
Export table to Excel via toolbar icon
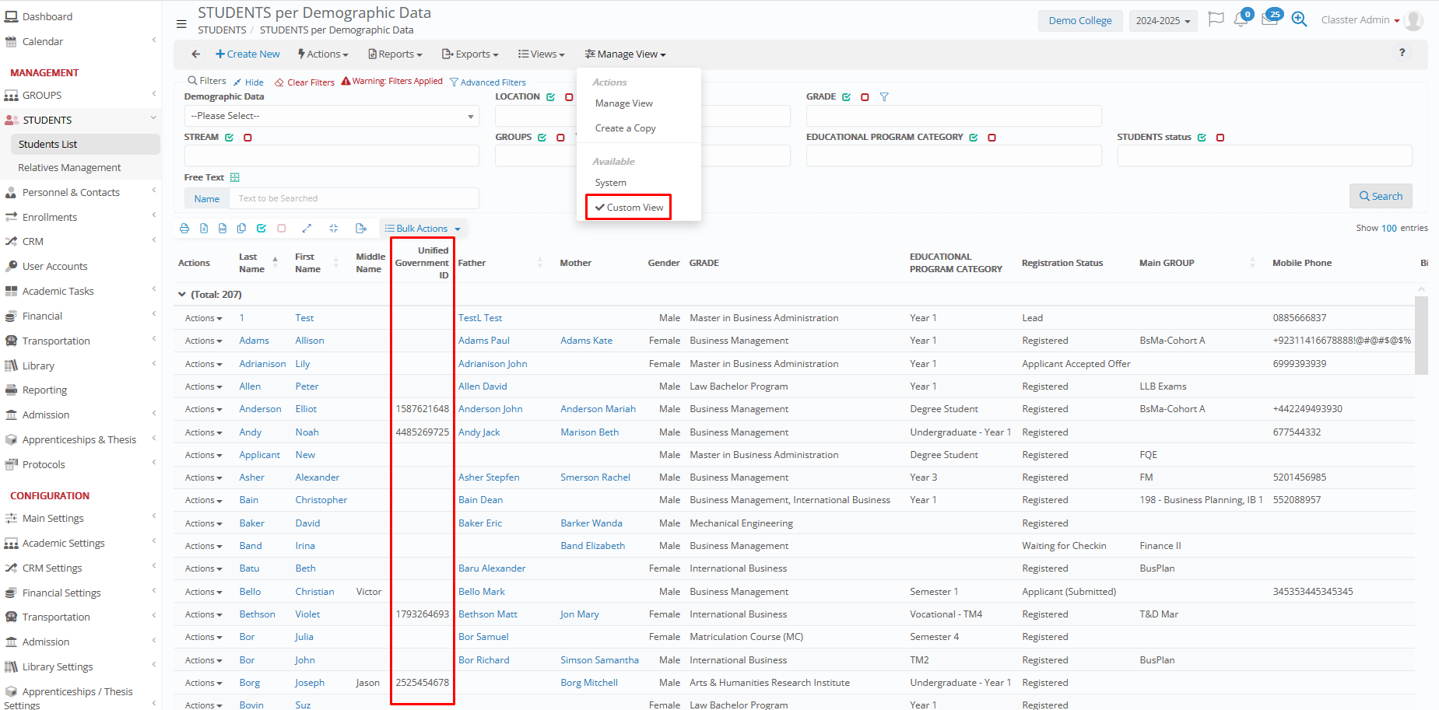(204, 229)
